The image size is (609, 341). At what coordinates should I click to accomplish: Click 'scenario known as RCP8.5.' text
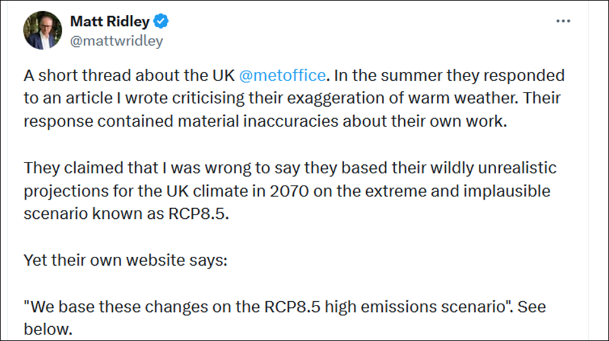tap(126, 213)
